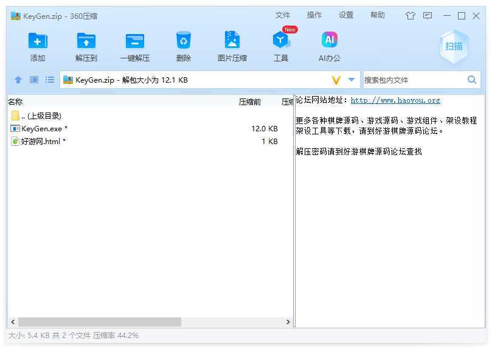
Task: Open the 图片压缩 image compression tool
Action: coord(232,41)
